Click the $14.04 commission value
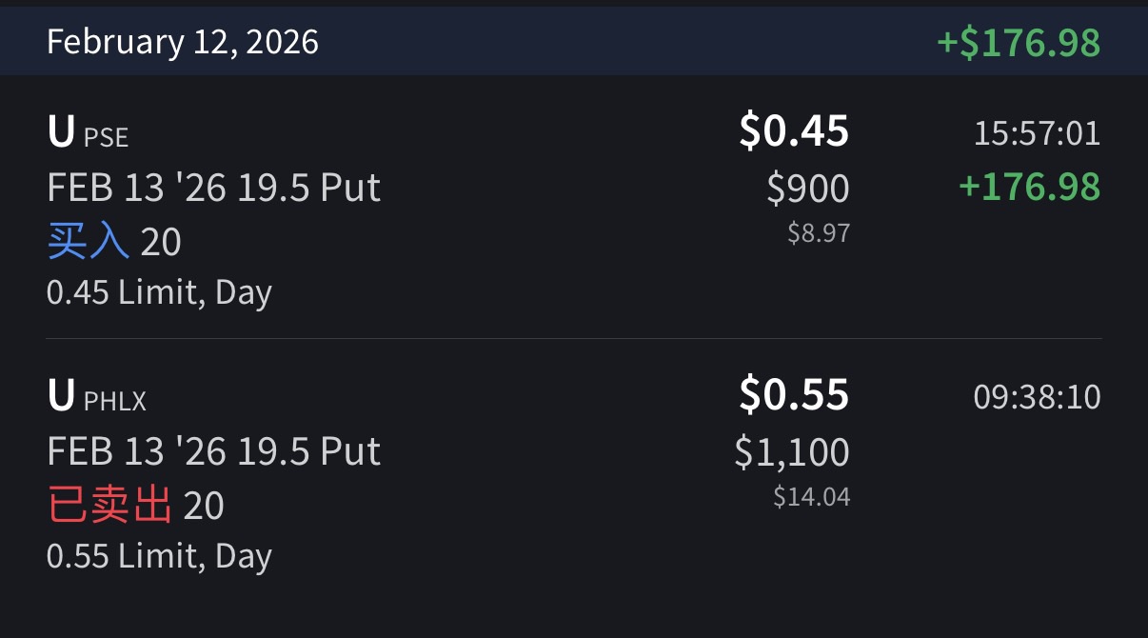The image size is (1148, 638). click(x=811, y=496)
